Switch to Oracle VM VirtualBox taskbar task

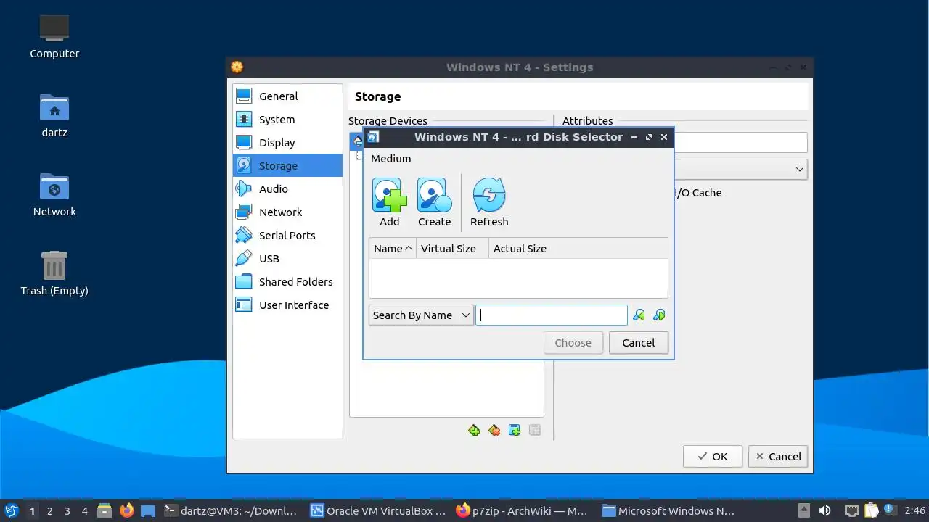pos(378,510)
